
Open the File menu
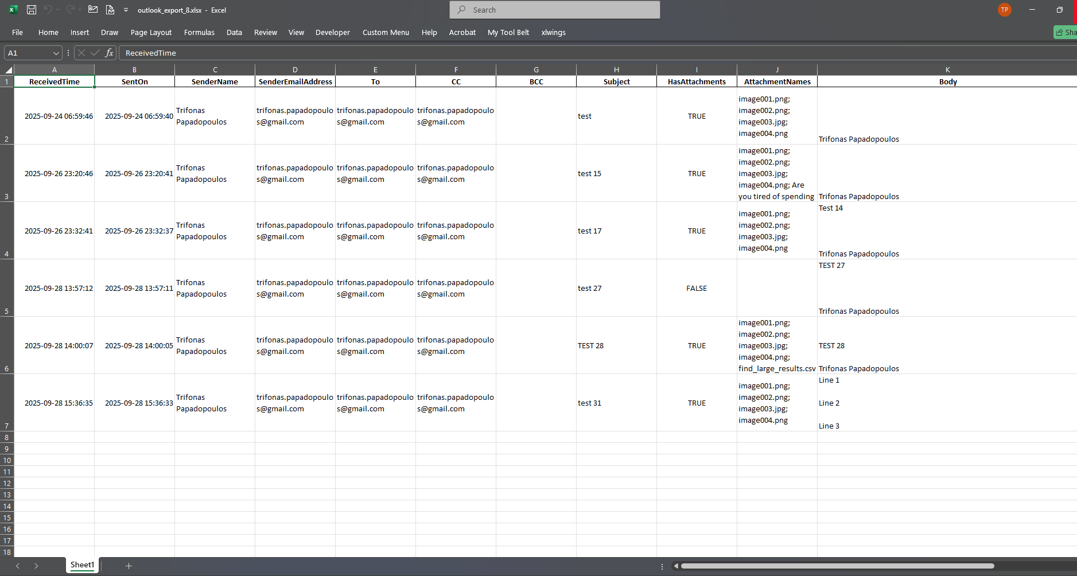(x=17, y=33)
